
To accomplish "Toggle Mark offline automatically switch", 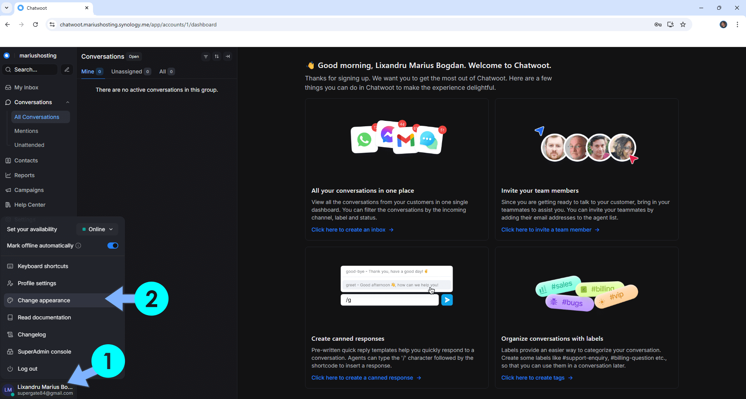I will click(x=113, y=246).
